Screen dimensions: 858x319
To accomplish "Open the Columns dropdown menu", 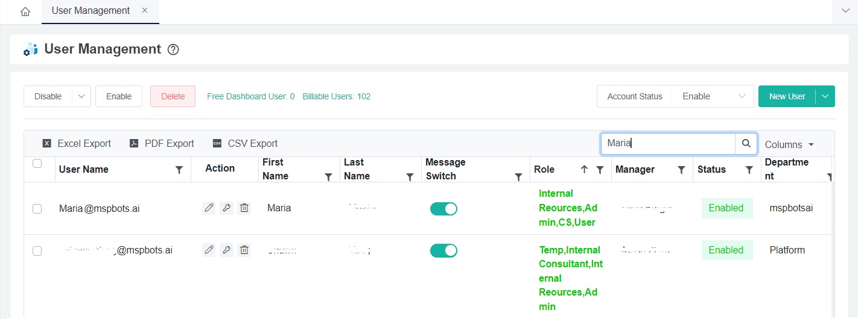I will pos(789,144).
